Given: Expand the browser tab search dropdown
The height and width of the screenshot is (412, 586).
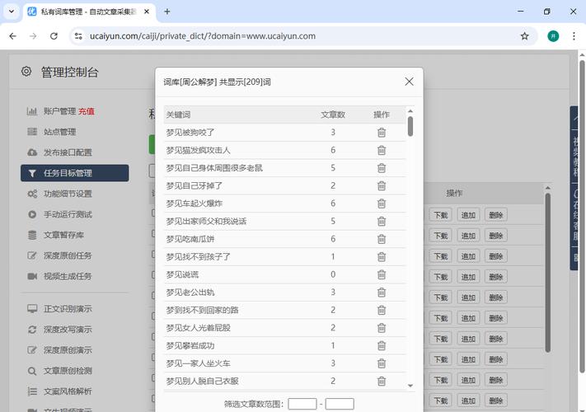Looking at the screenshot, I should point(12,12).
